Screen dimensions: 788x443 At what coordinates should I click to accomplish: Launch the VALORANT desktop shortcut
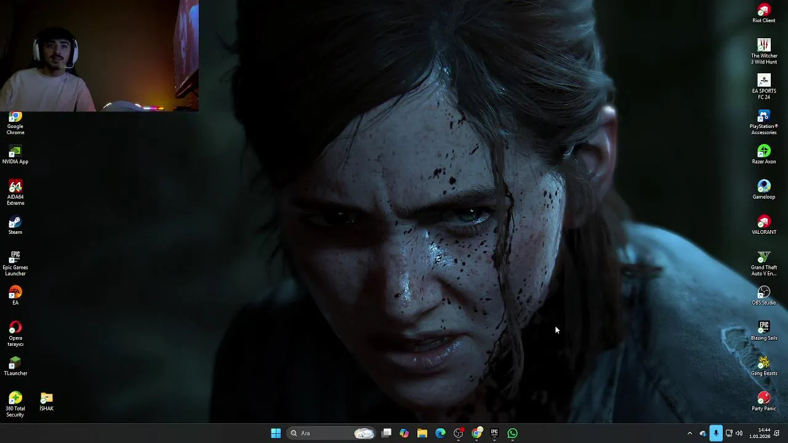click(764, 225)
